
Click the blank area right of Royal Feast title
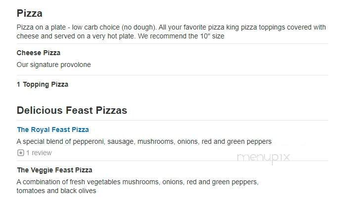pyautogui.click(x=208, y=130)
